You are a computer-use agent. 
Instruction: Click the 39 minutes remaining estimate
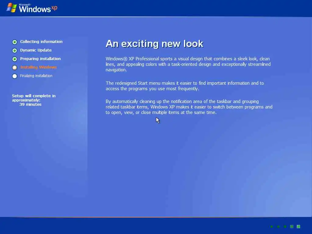click(x=30, y=104)
